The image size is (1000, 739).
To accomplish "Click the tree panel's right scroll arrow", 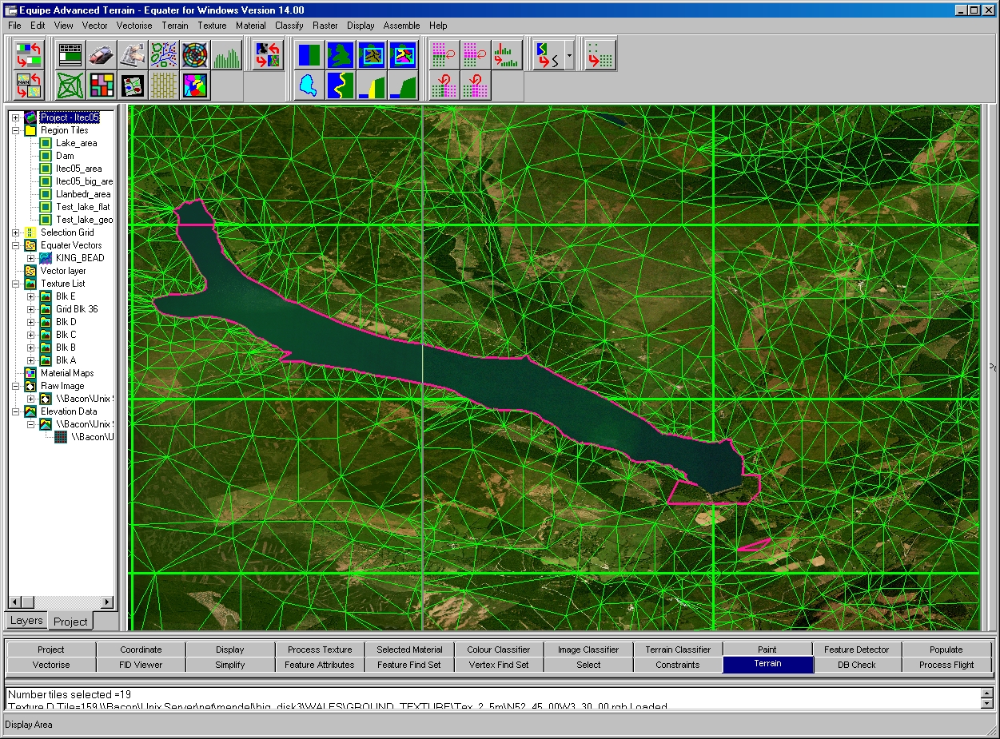I will click(108, 602).
